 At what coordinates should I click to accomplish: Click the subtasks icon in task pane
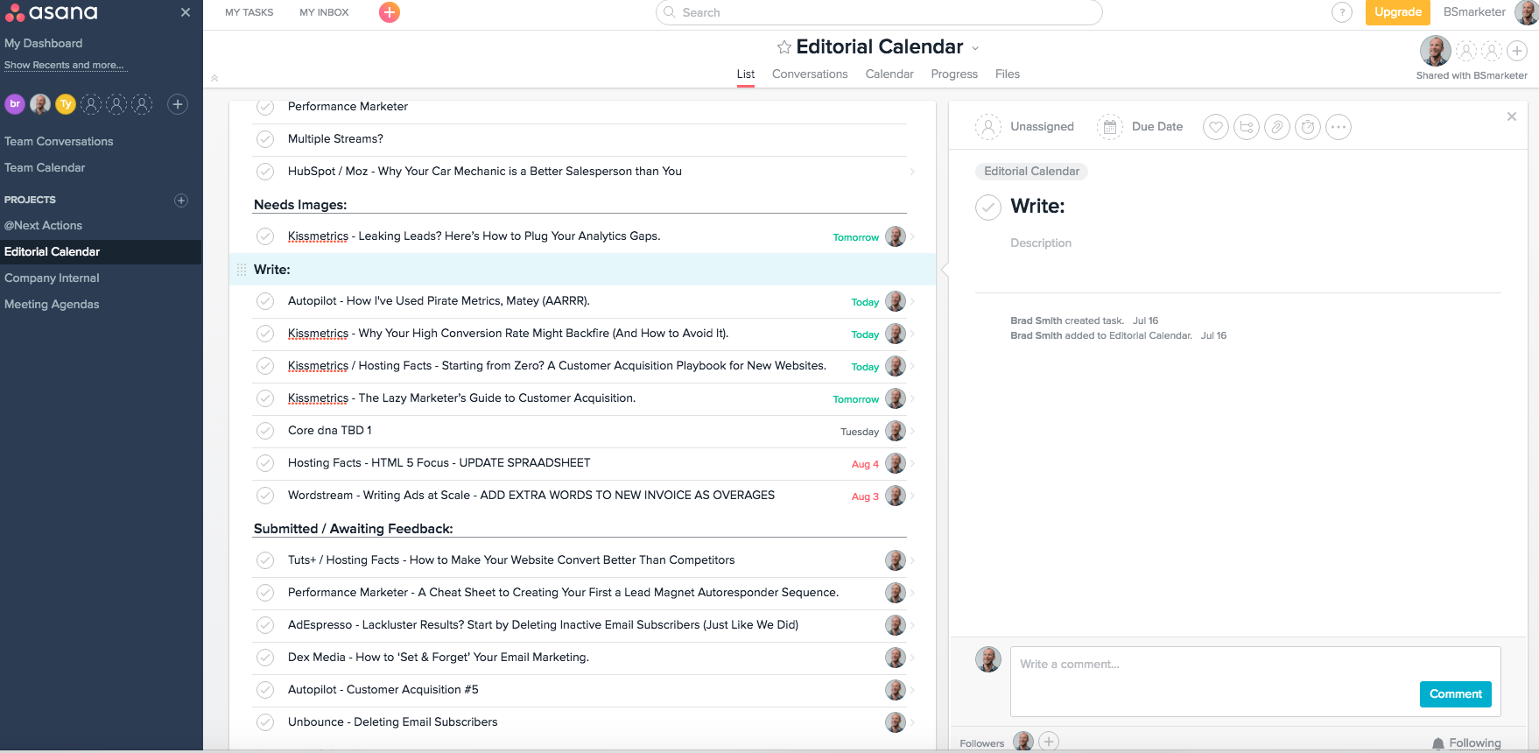coord(1247,127)
